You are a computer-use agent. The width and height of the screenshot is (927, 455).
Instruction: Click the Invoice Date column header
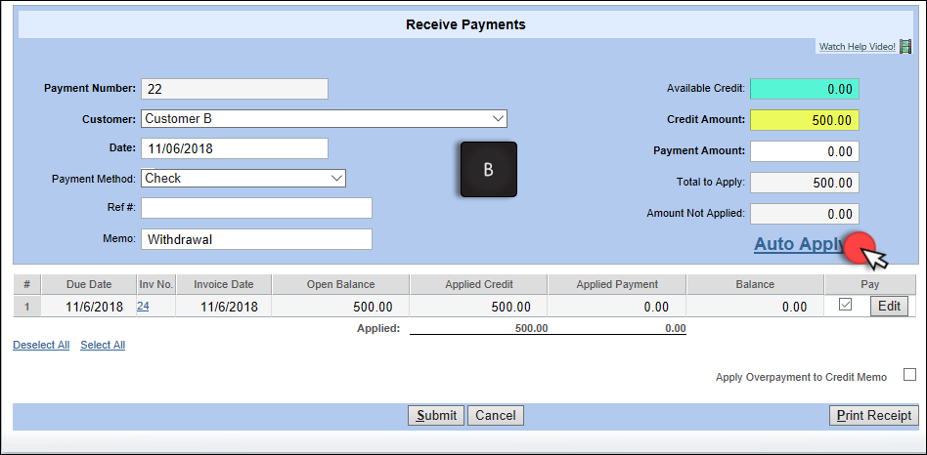pyautogui.click(x=224, y=284)
